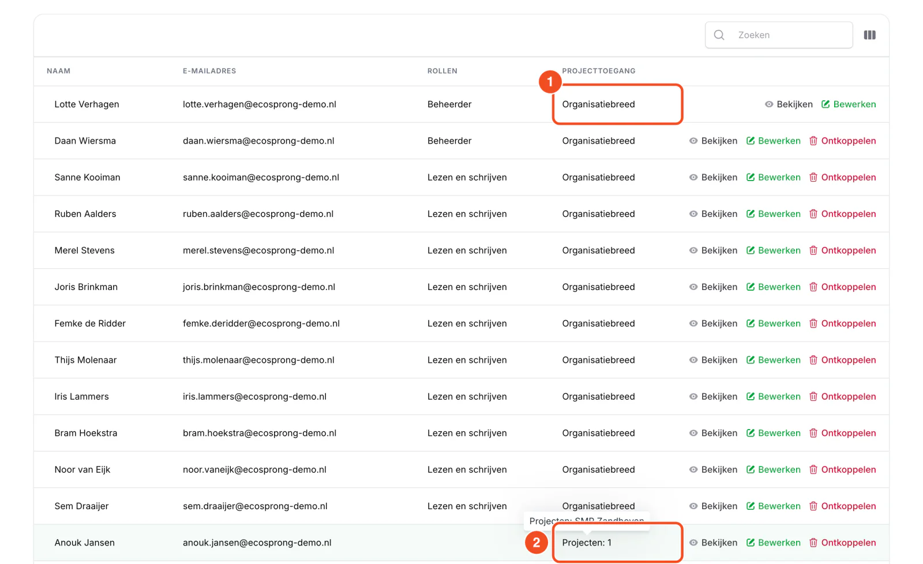Click Bewerken for Noor van Eijk
Screen dimensions: 923x564
pyautogui.click(x=773, y=469)
